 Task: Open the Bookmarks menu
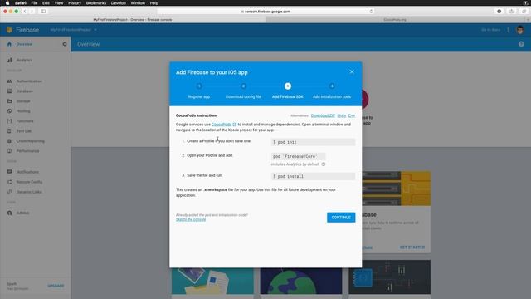tap(96, 2)
